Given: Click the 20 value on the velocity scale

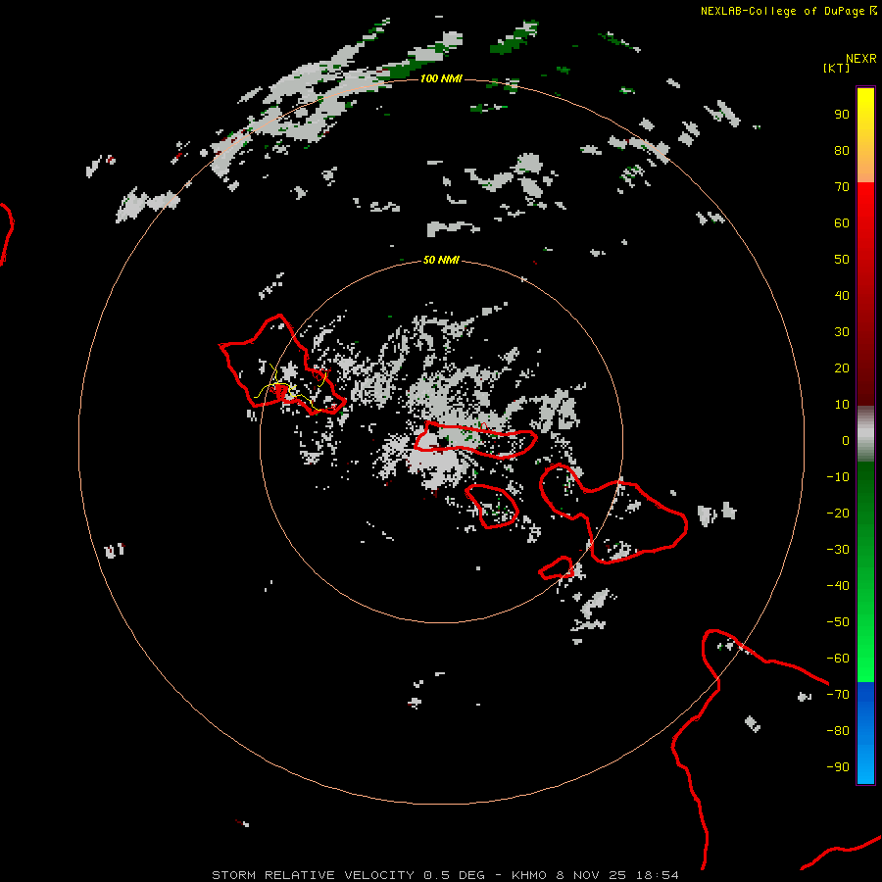Looking at the screenshot, I should pos(842,368).
